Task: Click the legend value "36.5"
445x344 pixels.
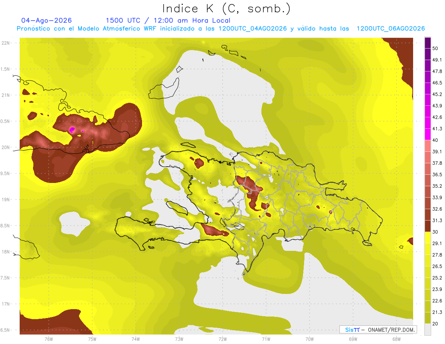Action: 437,174
